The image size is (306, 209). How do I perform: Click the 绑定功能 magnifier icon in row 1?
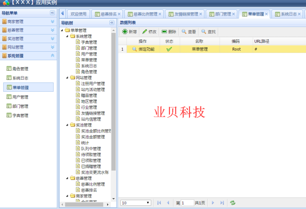pos(135,49)
